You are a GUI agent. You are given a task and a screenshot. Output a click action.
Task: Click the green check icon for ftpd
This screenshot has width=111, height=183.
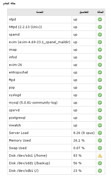click(100, 80)
